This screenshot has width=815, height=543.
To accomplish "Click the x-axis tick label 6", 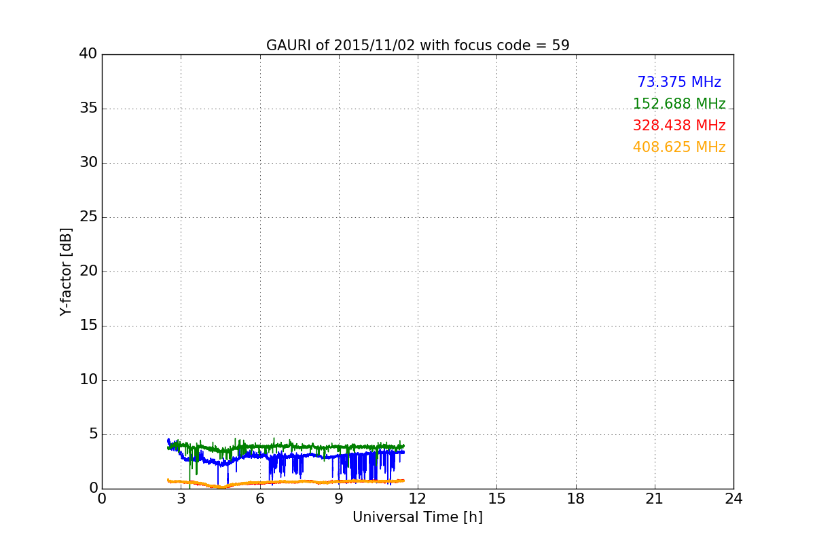I will [x=260, y=498].
